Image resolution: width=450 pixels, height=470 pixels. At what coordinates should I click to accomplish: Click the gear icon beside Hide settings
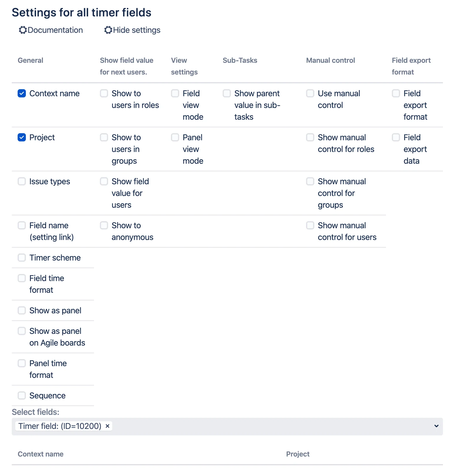(108, 30)
